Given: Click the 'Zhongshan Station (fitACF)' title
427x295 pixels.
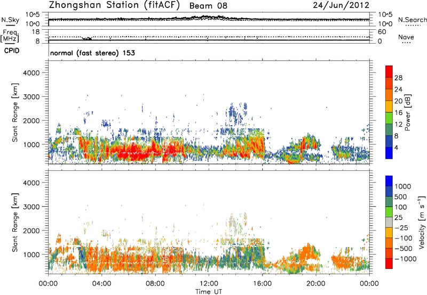Looking at the screenshot, I should pyautogui.click(x=115, y=5).
